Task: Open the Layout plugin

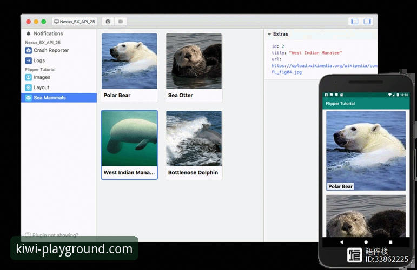Action: [x=41, y=87]
